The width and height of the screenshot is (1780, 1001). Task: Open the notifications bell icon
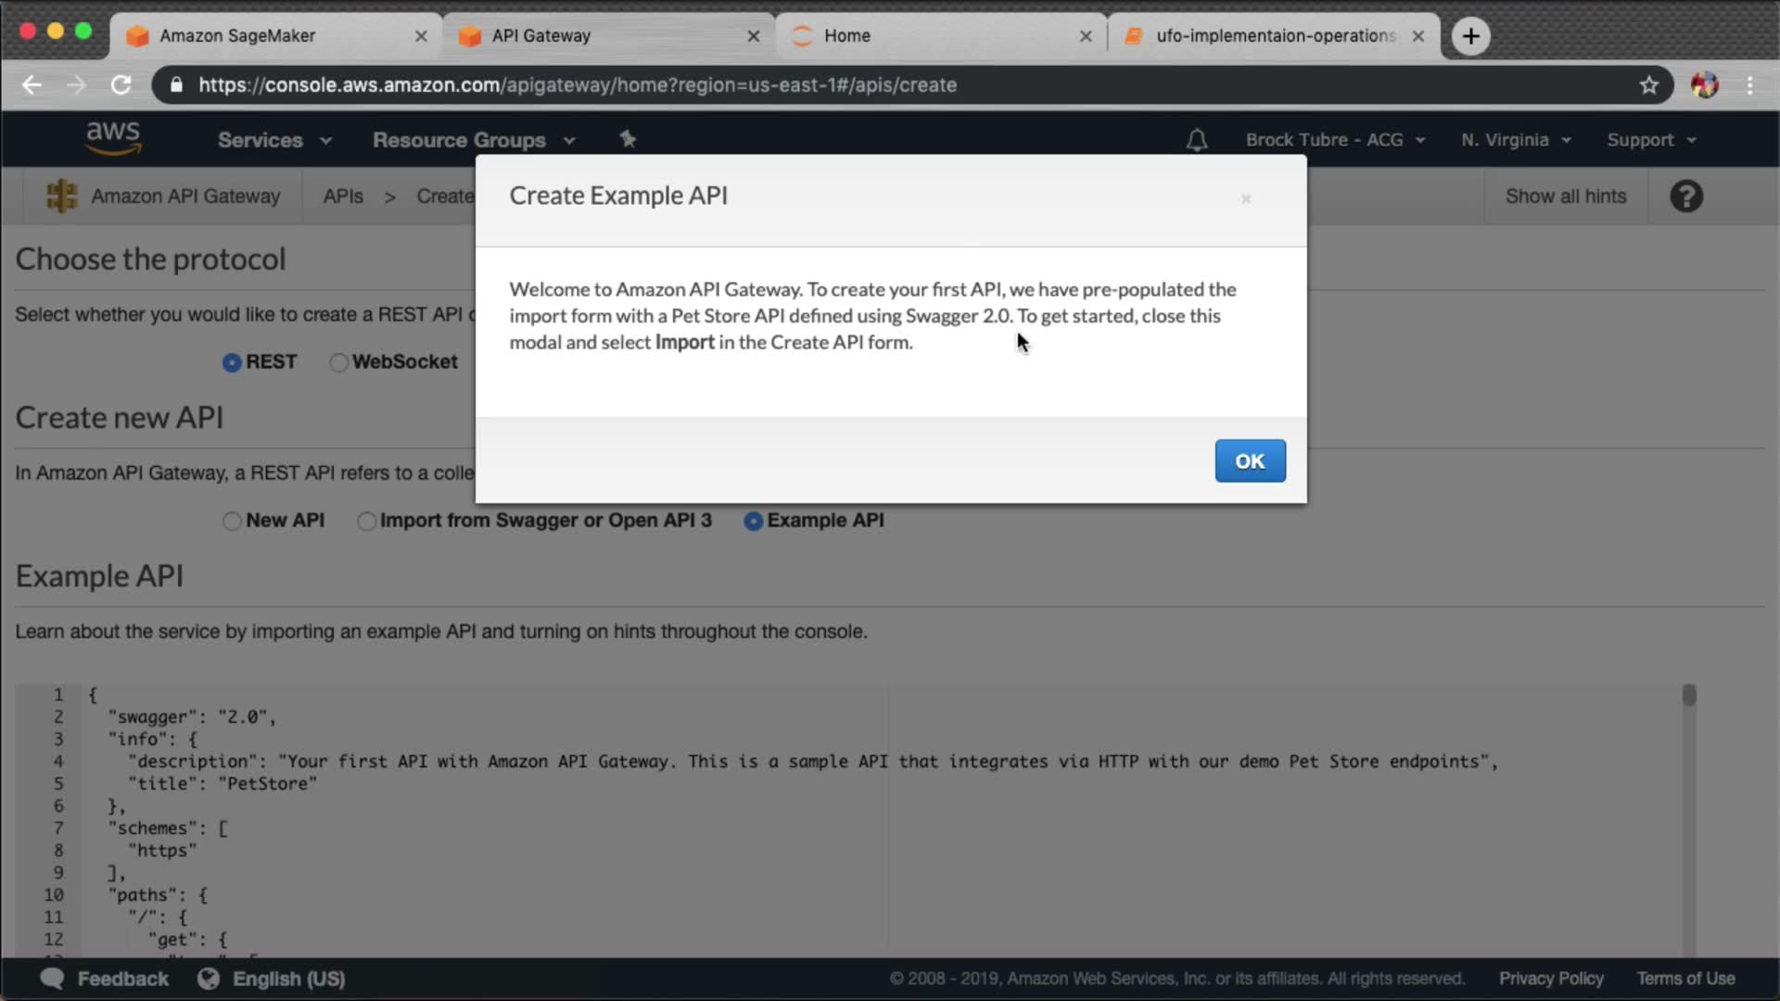click(1196, 140)
